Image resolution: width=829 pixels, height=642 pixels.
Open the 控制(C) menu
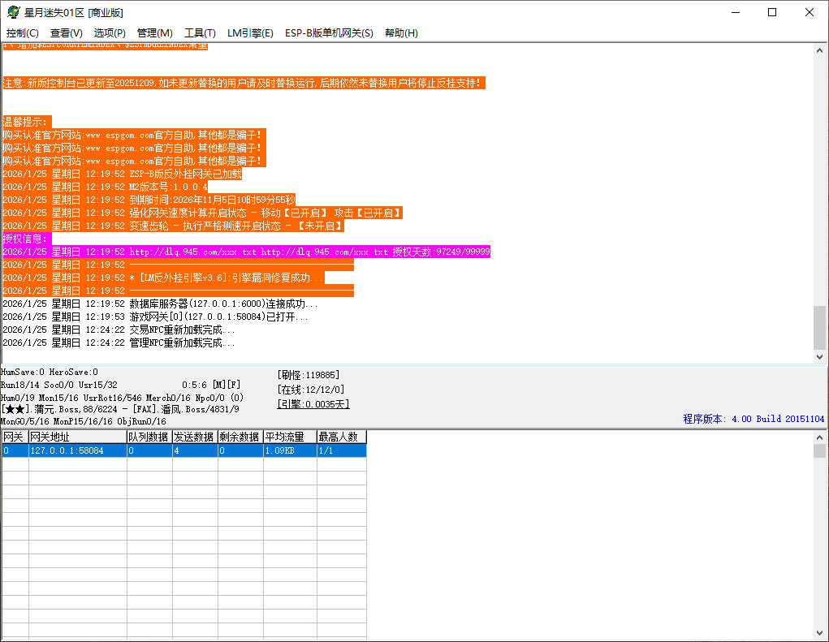click(x=23, y=33)
